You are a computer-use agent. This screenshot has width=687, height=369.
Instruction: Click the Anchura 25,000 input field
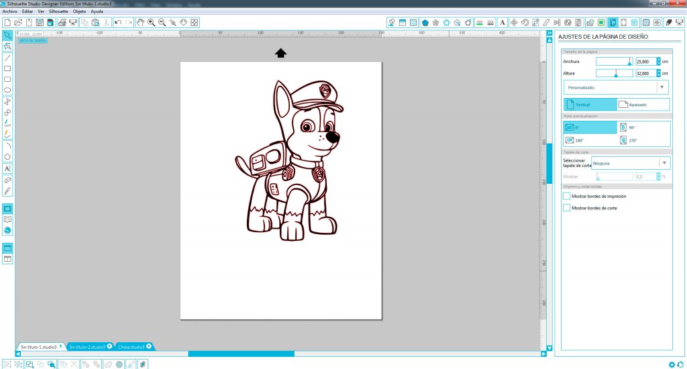(x=646, y=61)
